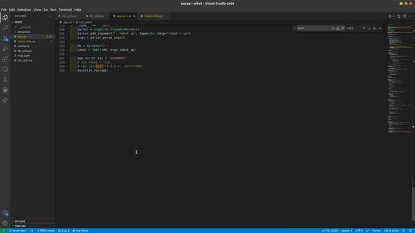The height and width of the screenshot is (233, 415).
Task: Expand the replace field in find widget
Action: point(295,28)
